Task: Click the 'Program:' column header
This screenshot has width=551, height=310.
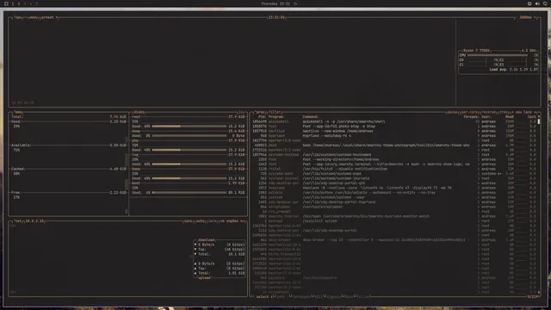Action: [x=276, y=117]
